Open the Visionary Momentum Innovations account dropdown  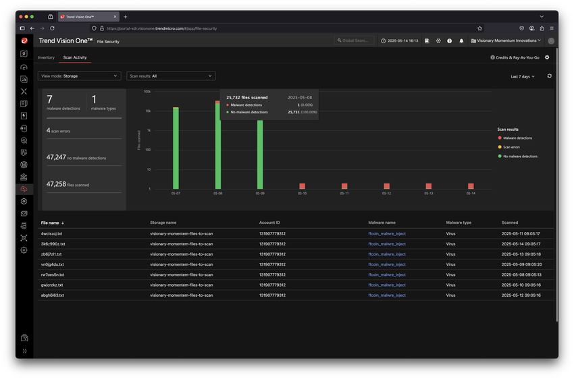pos(506,41)
